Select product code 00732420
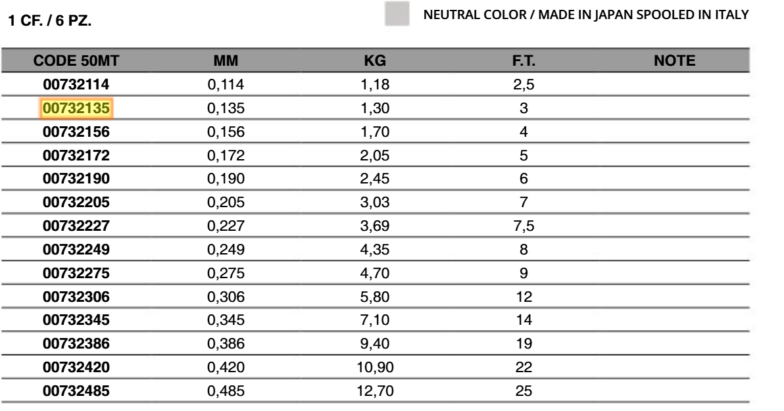This screenshot has height=411, width=784. [x=76, y=367]
